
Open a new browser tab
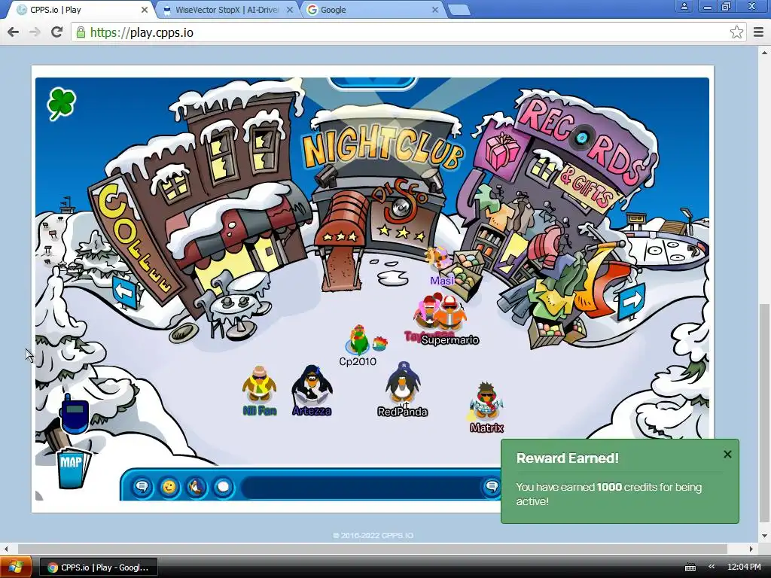pyautogui.click(x=460, y=11)
